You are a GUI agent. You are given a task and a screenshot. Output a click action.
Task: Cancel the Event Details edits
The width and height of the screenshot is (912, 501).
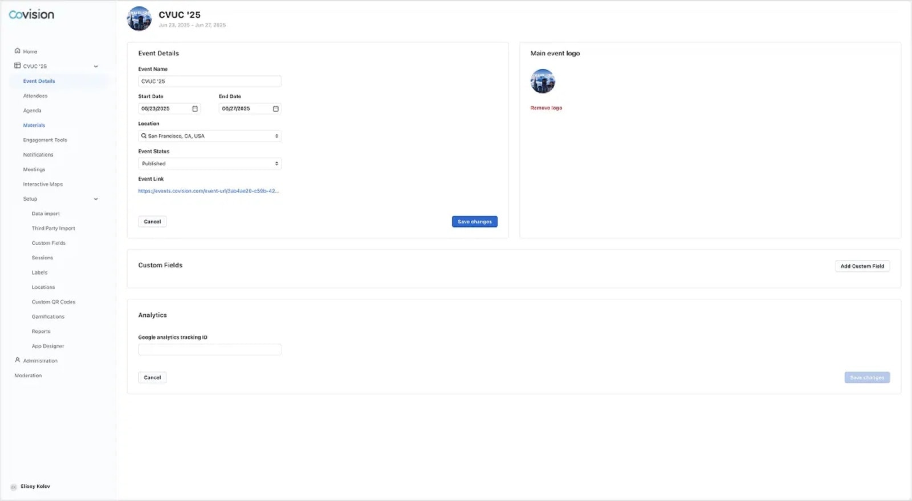coord(152,222)
